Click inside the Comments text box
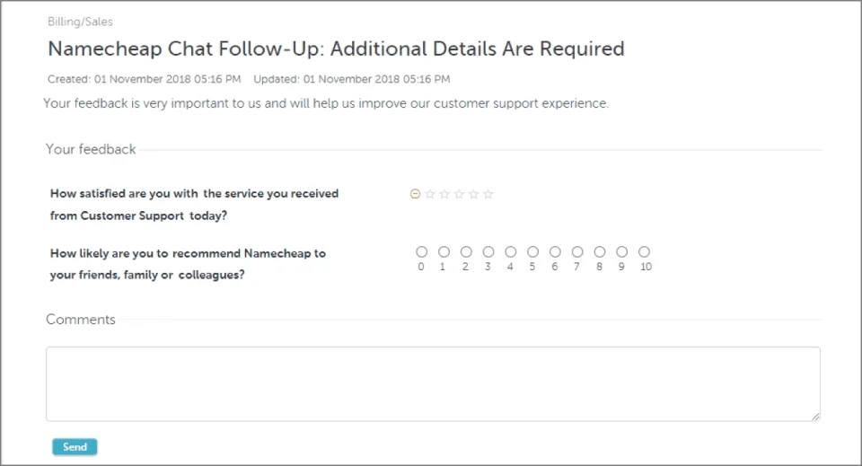 pyautogui.click(x=433, y=383)
